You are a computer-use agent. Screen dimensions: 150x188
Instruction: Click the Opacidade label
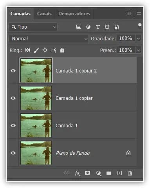(x=103, y=39)
